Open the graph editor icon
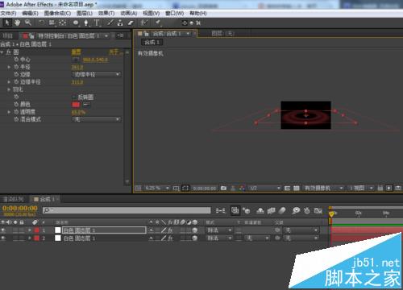 (318, 211)
